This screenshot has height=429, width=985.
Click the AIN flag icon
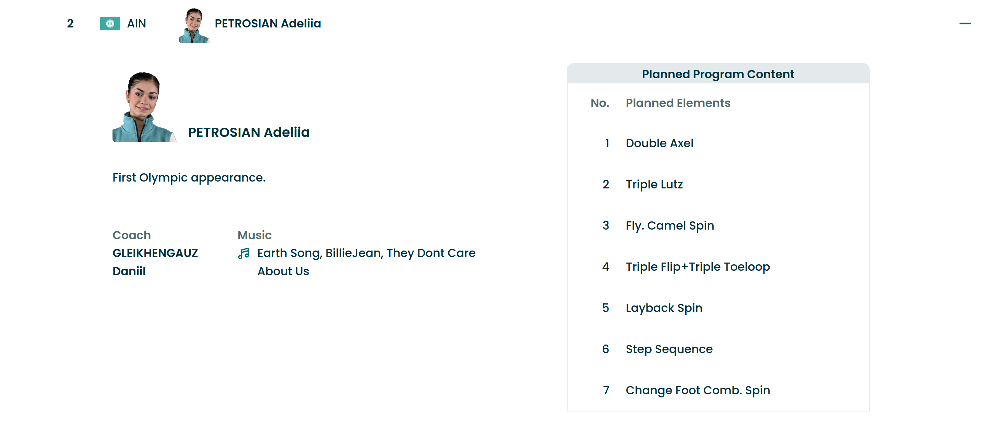110,24
